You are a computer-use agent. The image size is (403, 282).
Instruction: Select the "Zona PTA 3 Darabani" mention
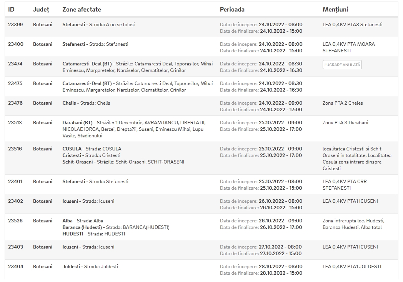pyautogui.click(x=345, y=123)
